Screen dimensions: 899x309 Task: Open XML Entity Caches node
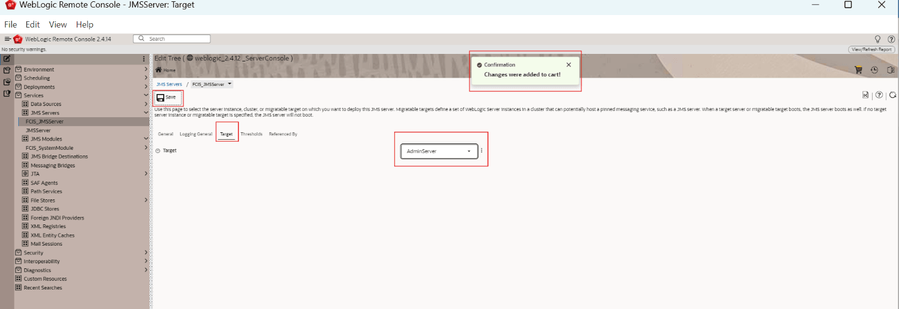coord(52,235)
